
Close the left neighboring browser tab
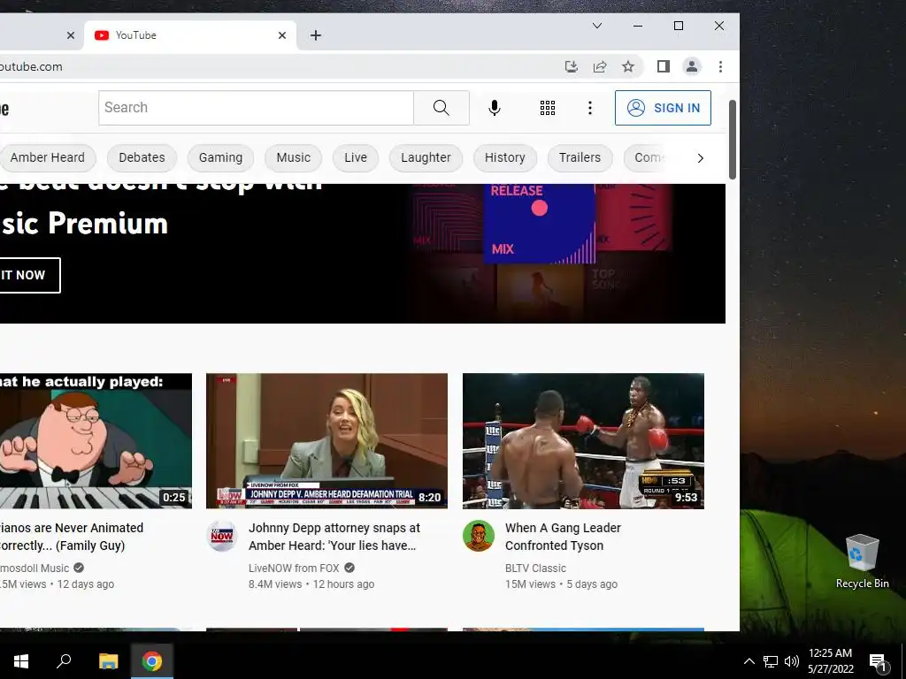point(71,35)
